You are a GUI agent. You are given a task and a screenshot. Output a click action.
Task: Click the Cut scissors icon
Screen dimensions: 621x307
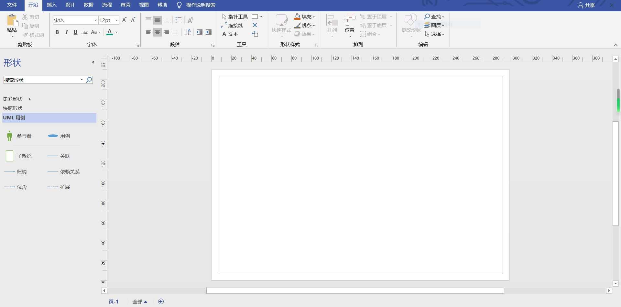coord(25,17)
